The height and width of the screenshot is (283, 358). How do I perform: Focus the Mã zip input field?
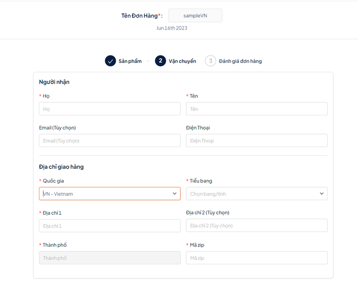click(256, 258)
